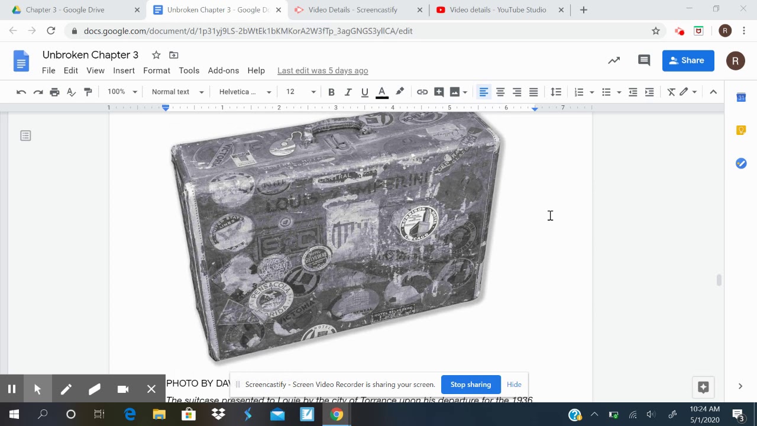Open Google Keep side panel
The width and height of the screenshot is (757, 426).
pos(741,130)
